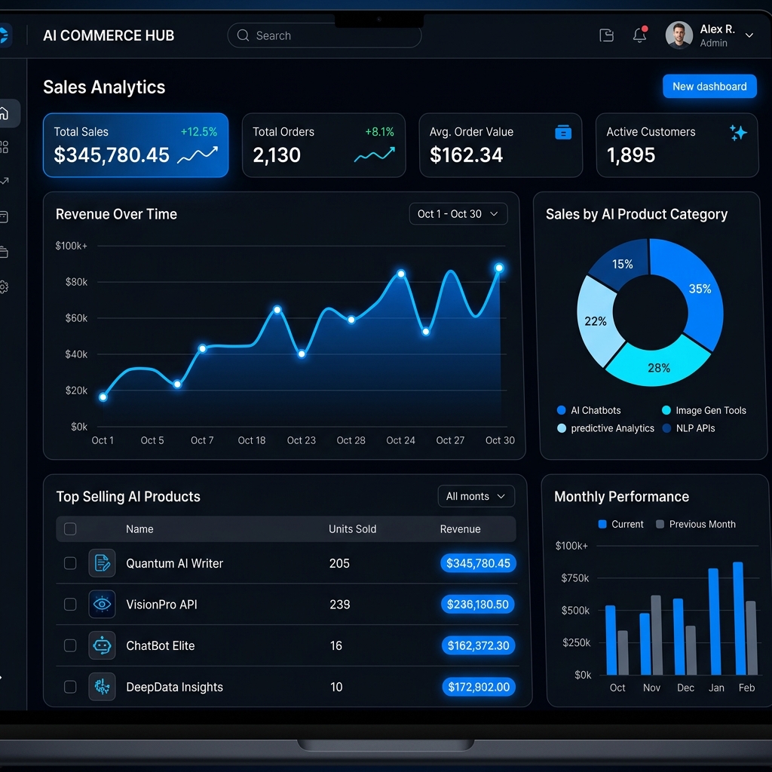Check the VisionPro API row checkbox
The height and width of the screenshot is (772, 772).
tap(70, 604)
